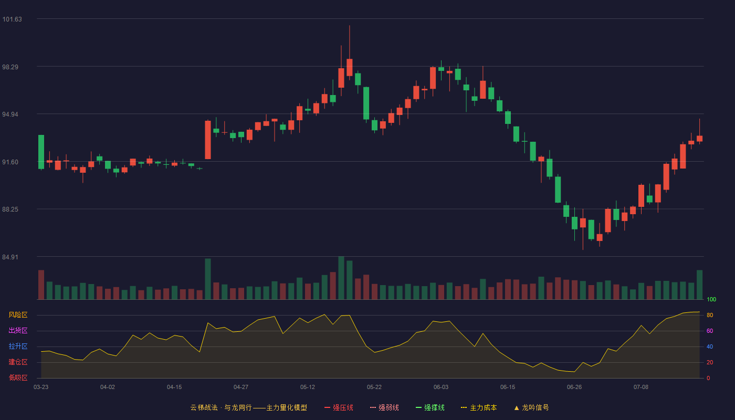This screenshot has height=420, width=735.
Task: Click the 06-15 date label
Action: pos(508,387)
